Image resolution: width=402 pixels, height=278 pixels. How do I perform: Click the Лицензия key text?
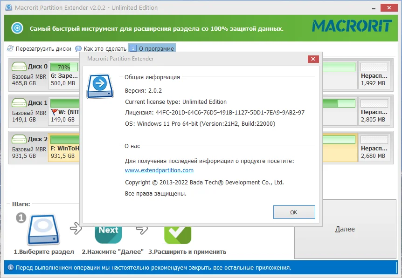(215, 112)
